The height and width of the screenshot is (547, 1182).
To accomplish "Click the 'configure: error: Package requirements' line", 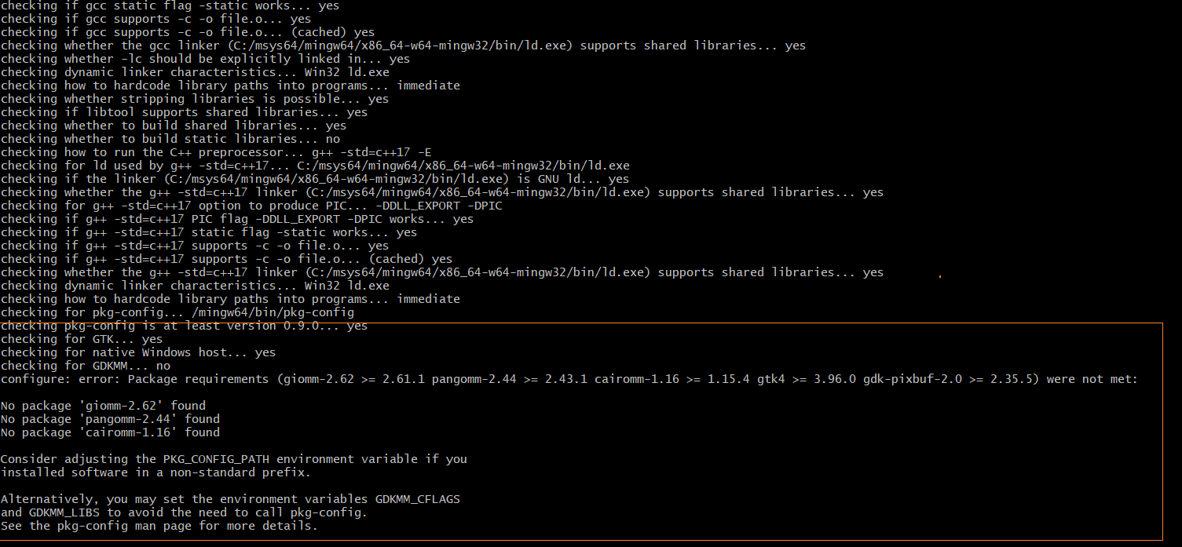I will click(x=569, y=379).
